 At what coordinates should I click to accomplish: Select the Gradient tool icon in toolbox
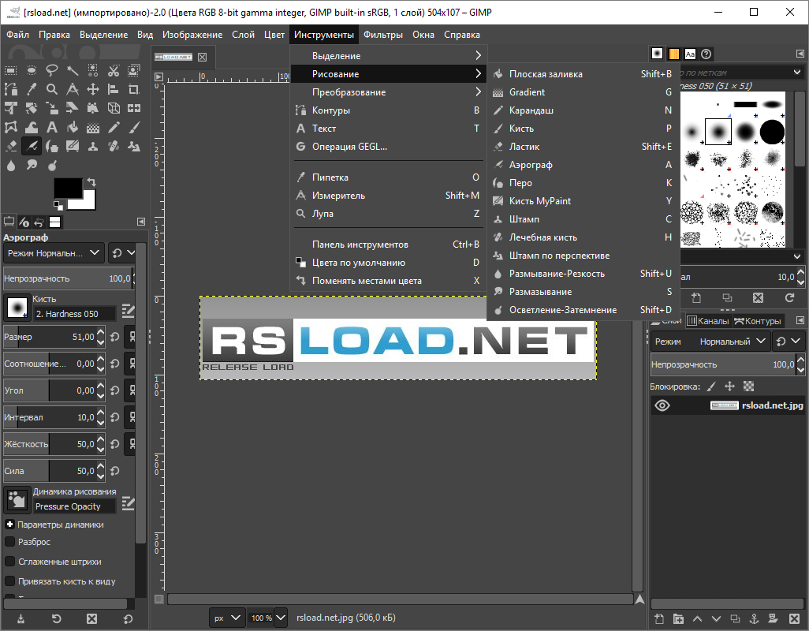(93, 128)
